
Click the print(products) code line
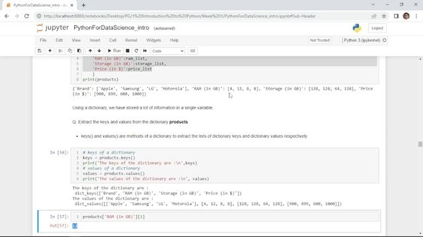tap(100, 80)
